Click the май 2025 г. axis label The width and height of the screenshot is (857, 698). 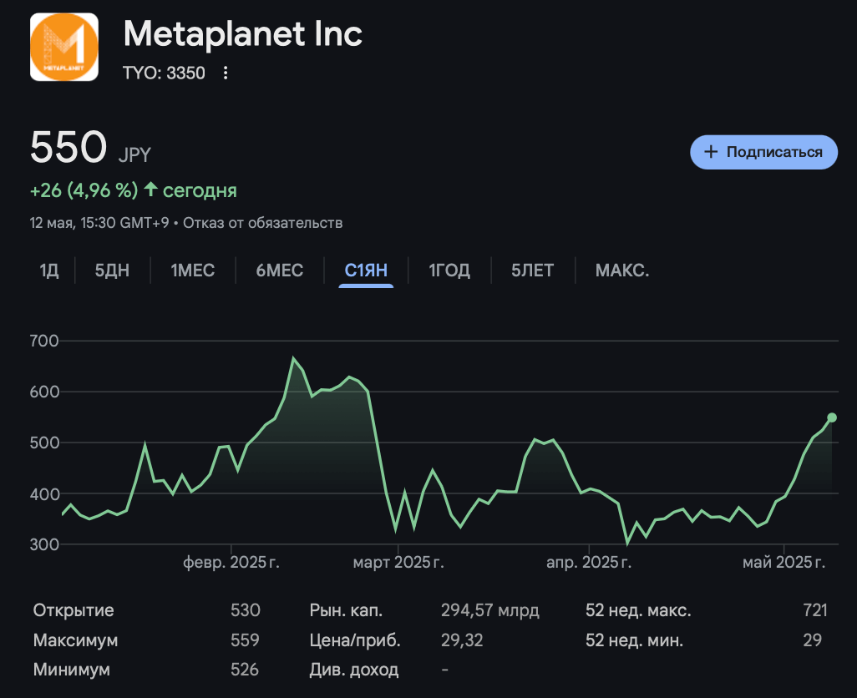pyautogui.click(x=783, y=562)
